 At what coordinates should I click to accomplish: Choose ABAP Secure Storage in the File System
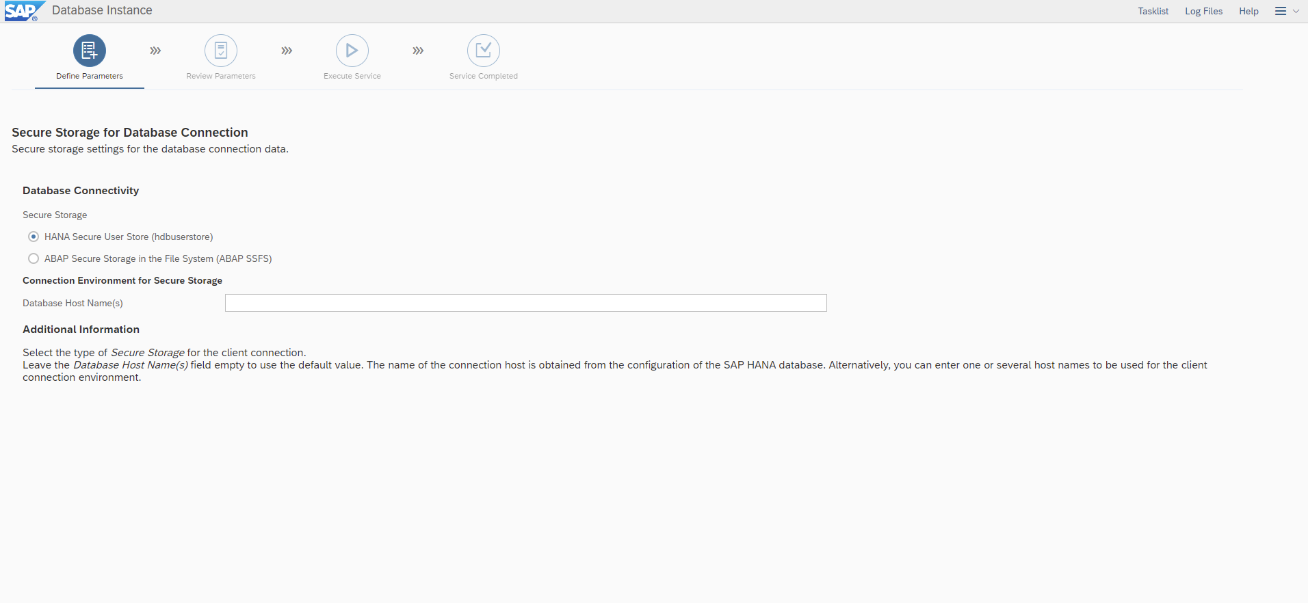tap(34, 258)
